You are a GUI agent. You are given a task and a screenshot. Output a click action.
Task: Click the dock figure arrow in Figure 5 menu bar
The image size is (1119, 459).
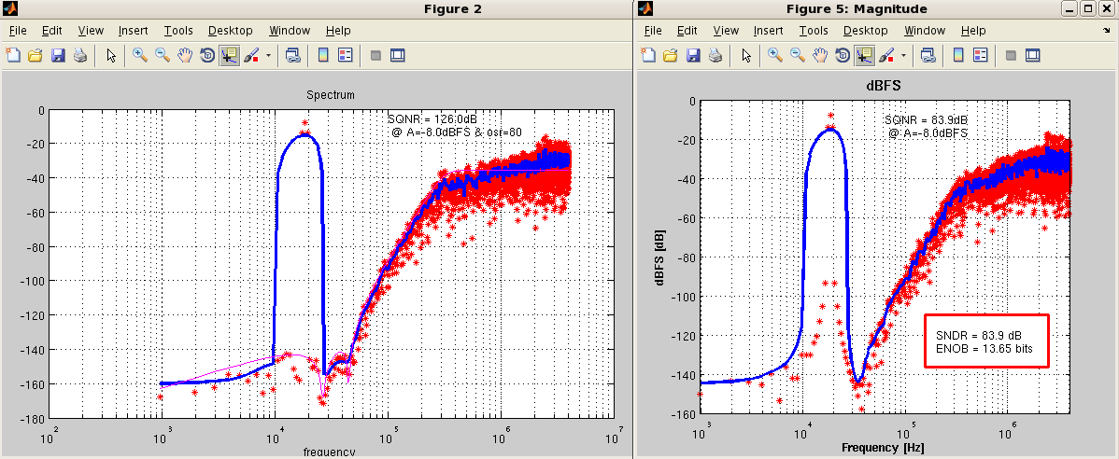pos(1105,32)
